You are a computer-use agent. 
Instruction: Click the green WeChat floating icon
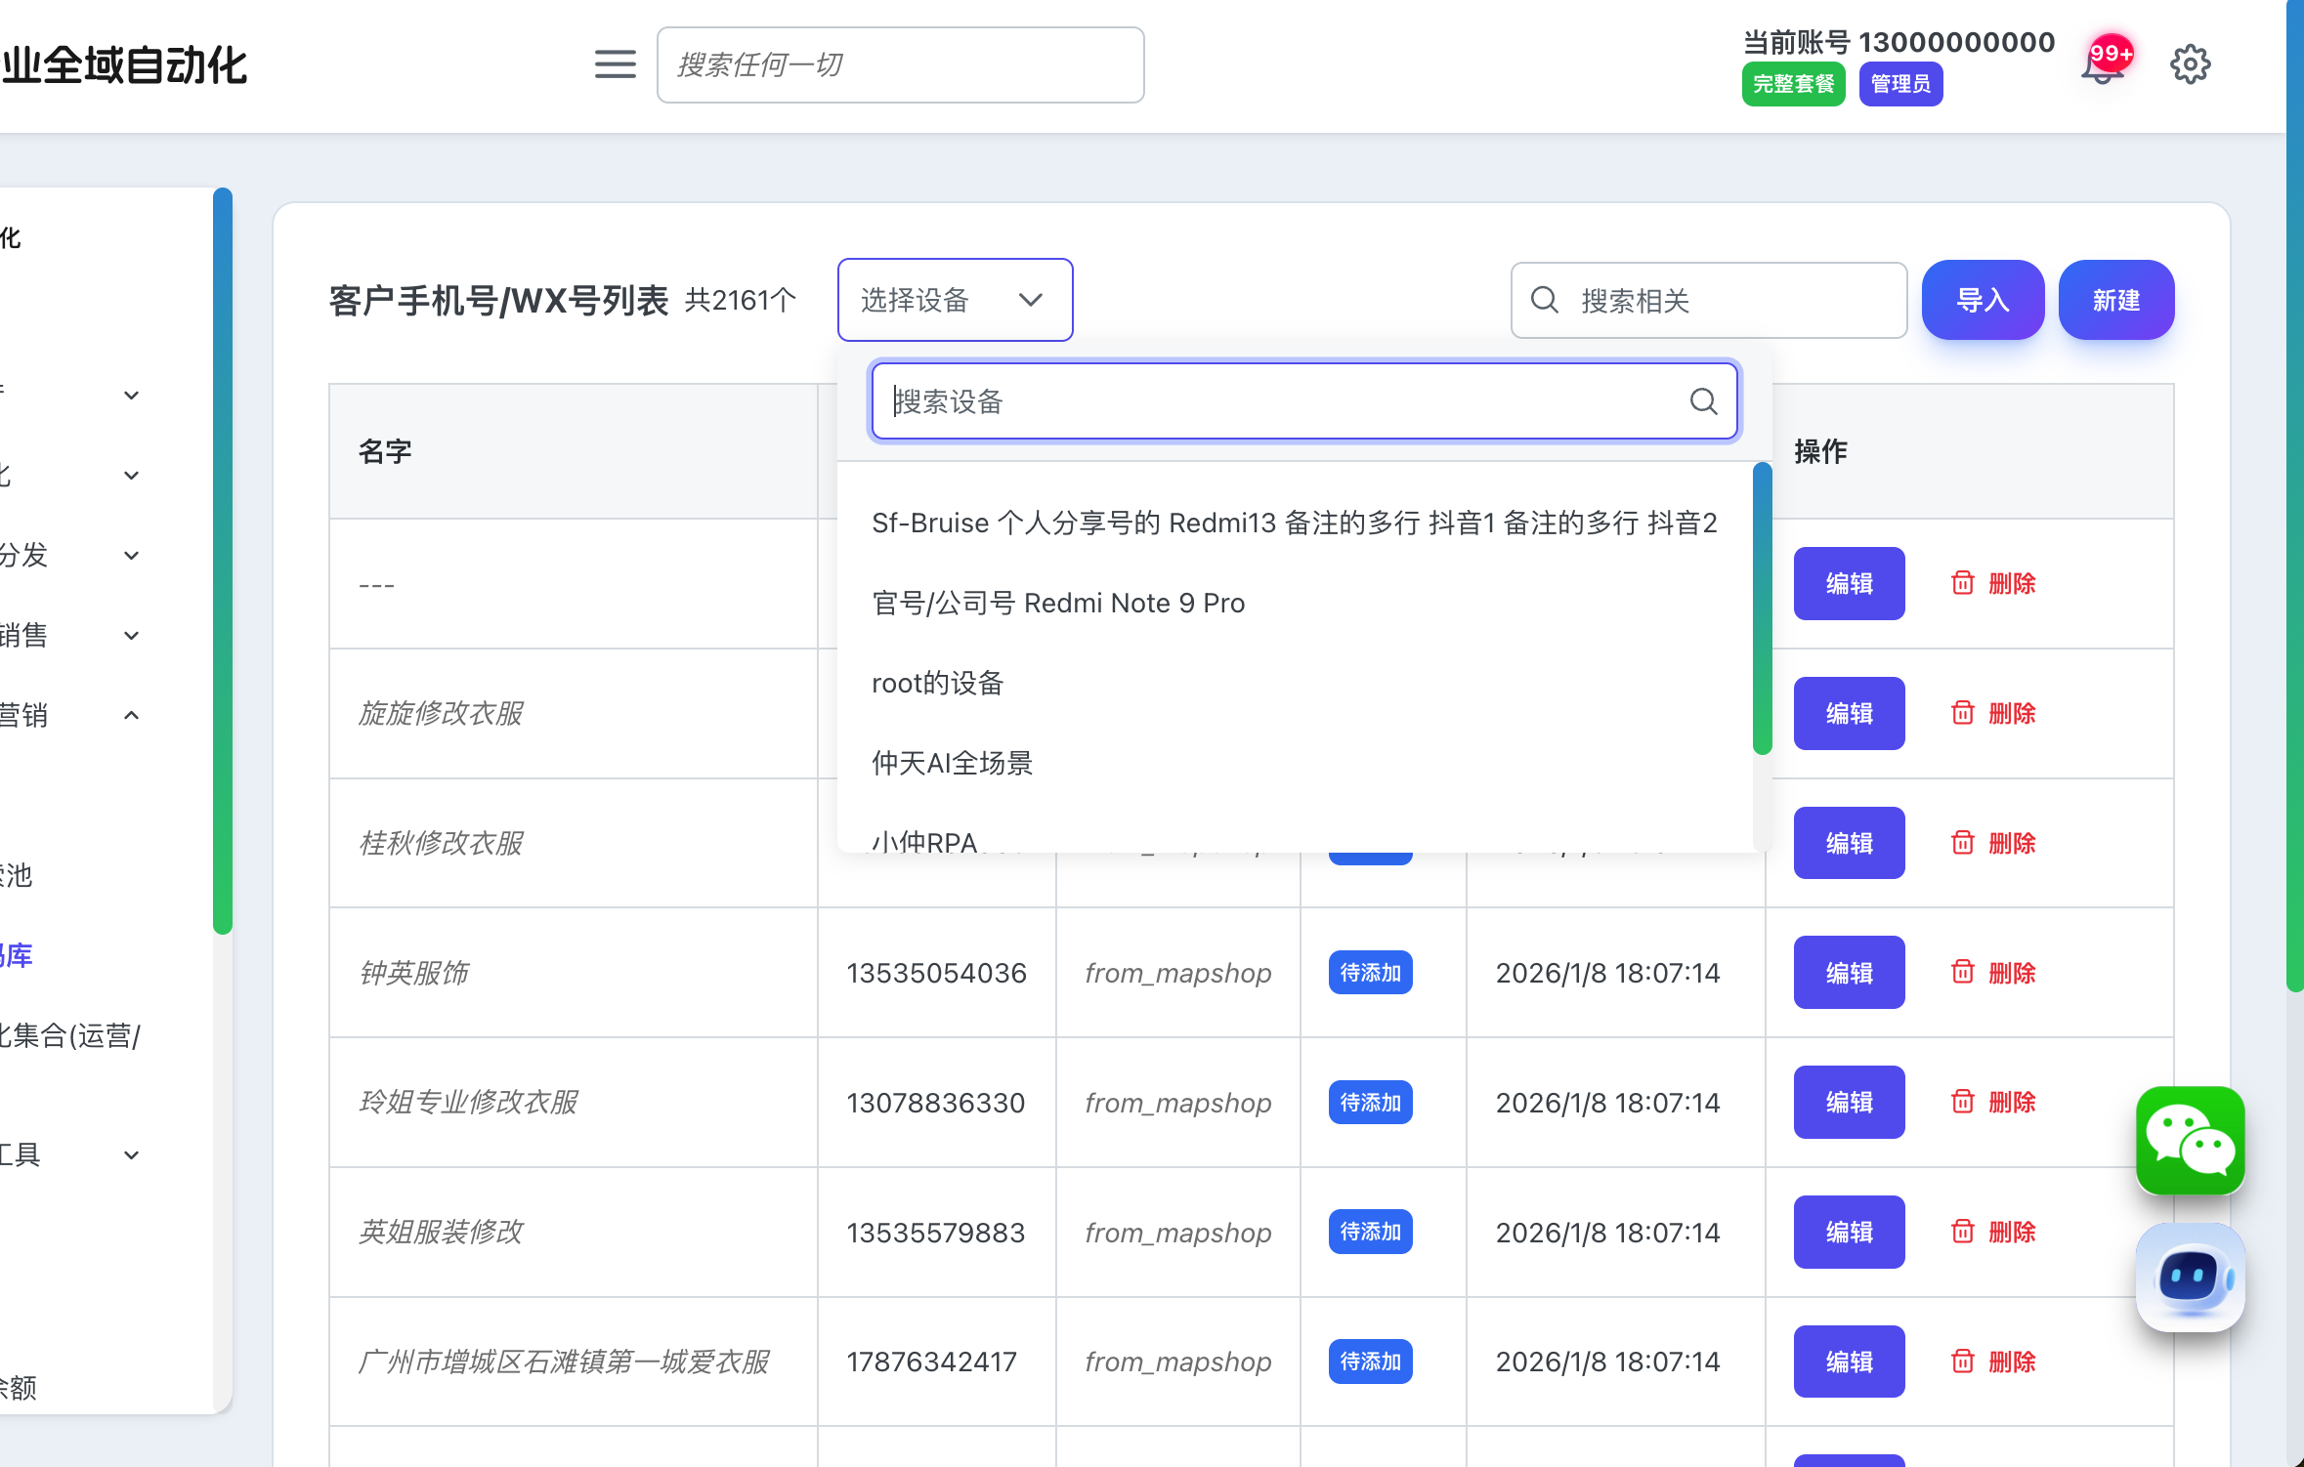coord(2190,1140)
